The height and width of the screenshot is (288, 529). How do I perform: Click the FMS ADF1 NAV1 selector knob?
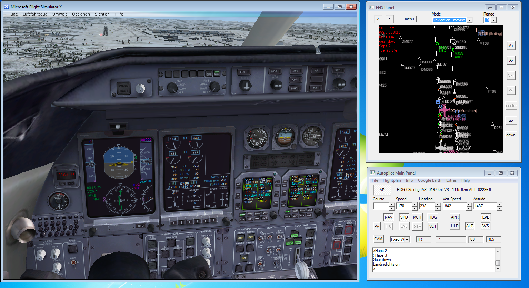172,88
